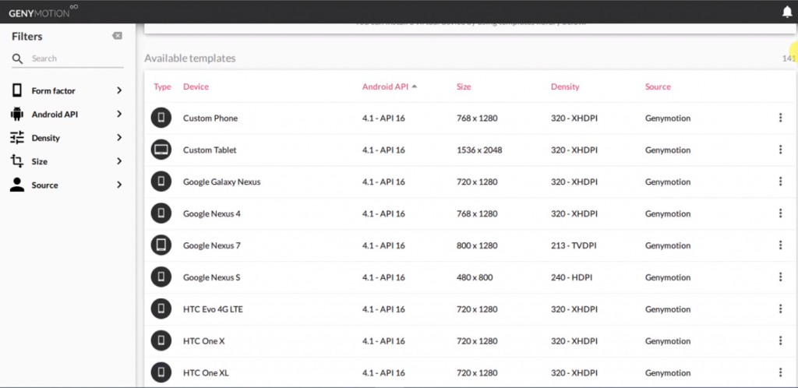Select the Custom Phone template name
The image size is (798, 388).
coord(210,118)
